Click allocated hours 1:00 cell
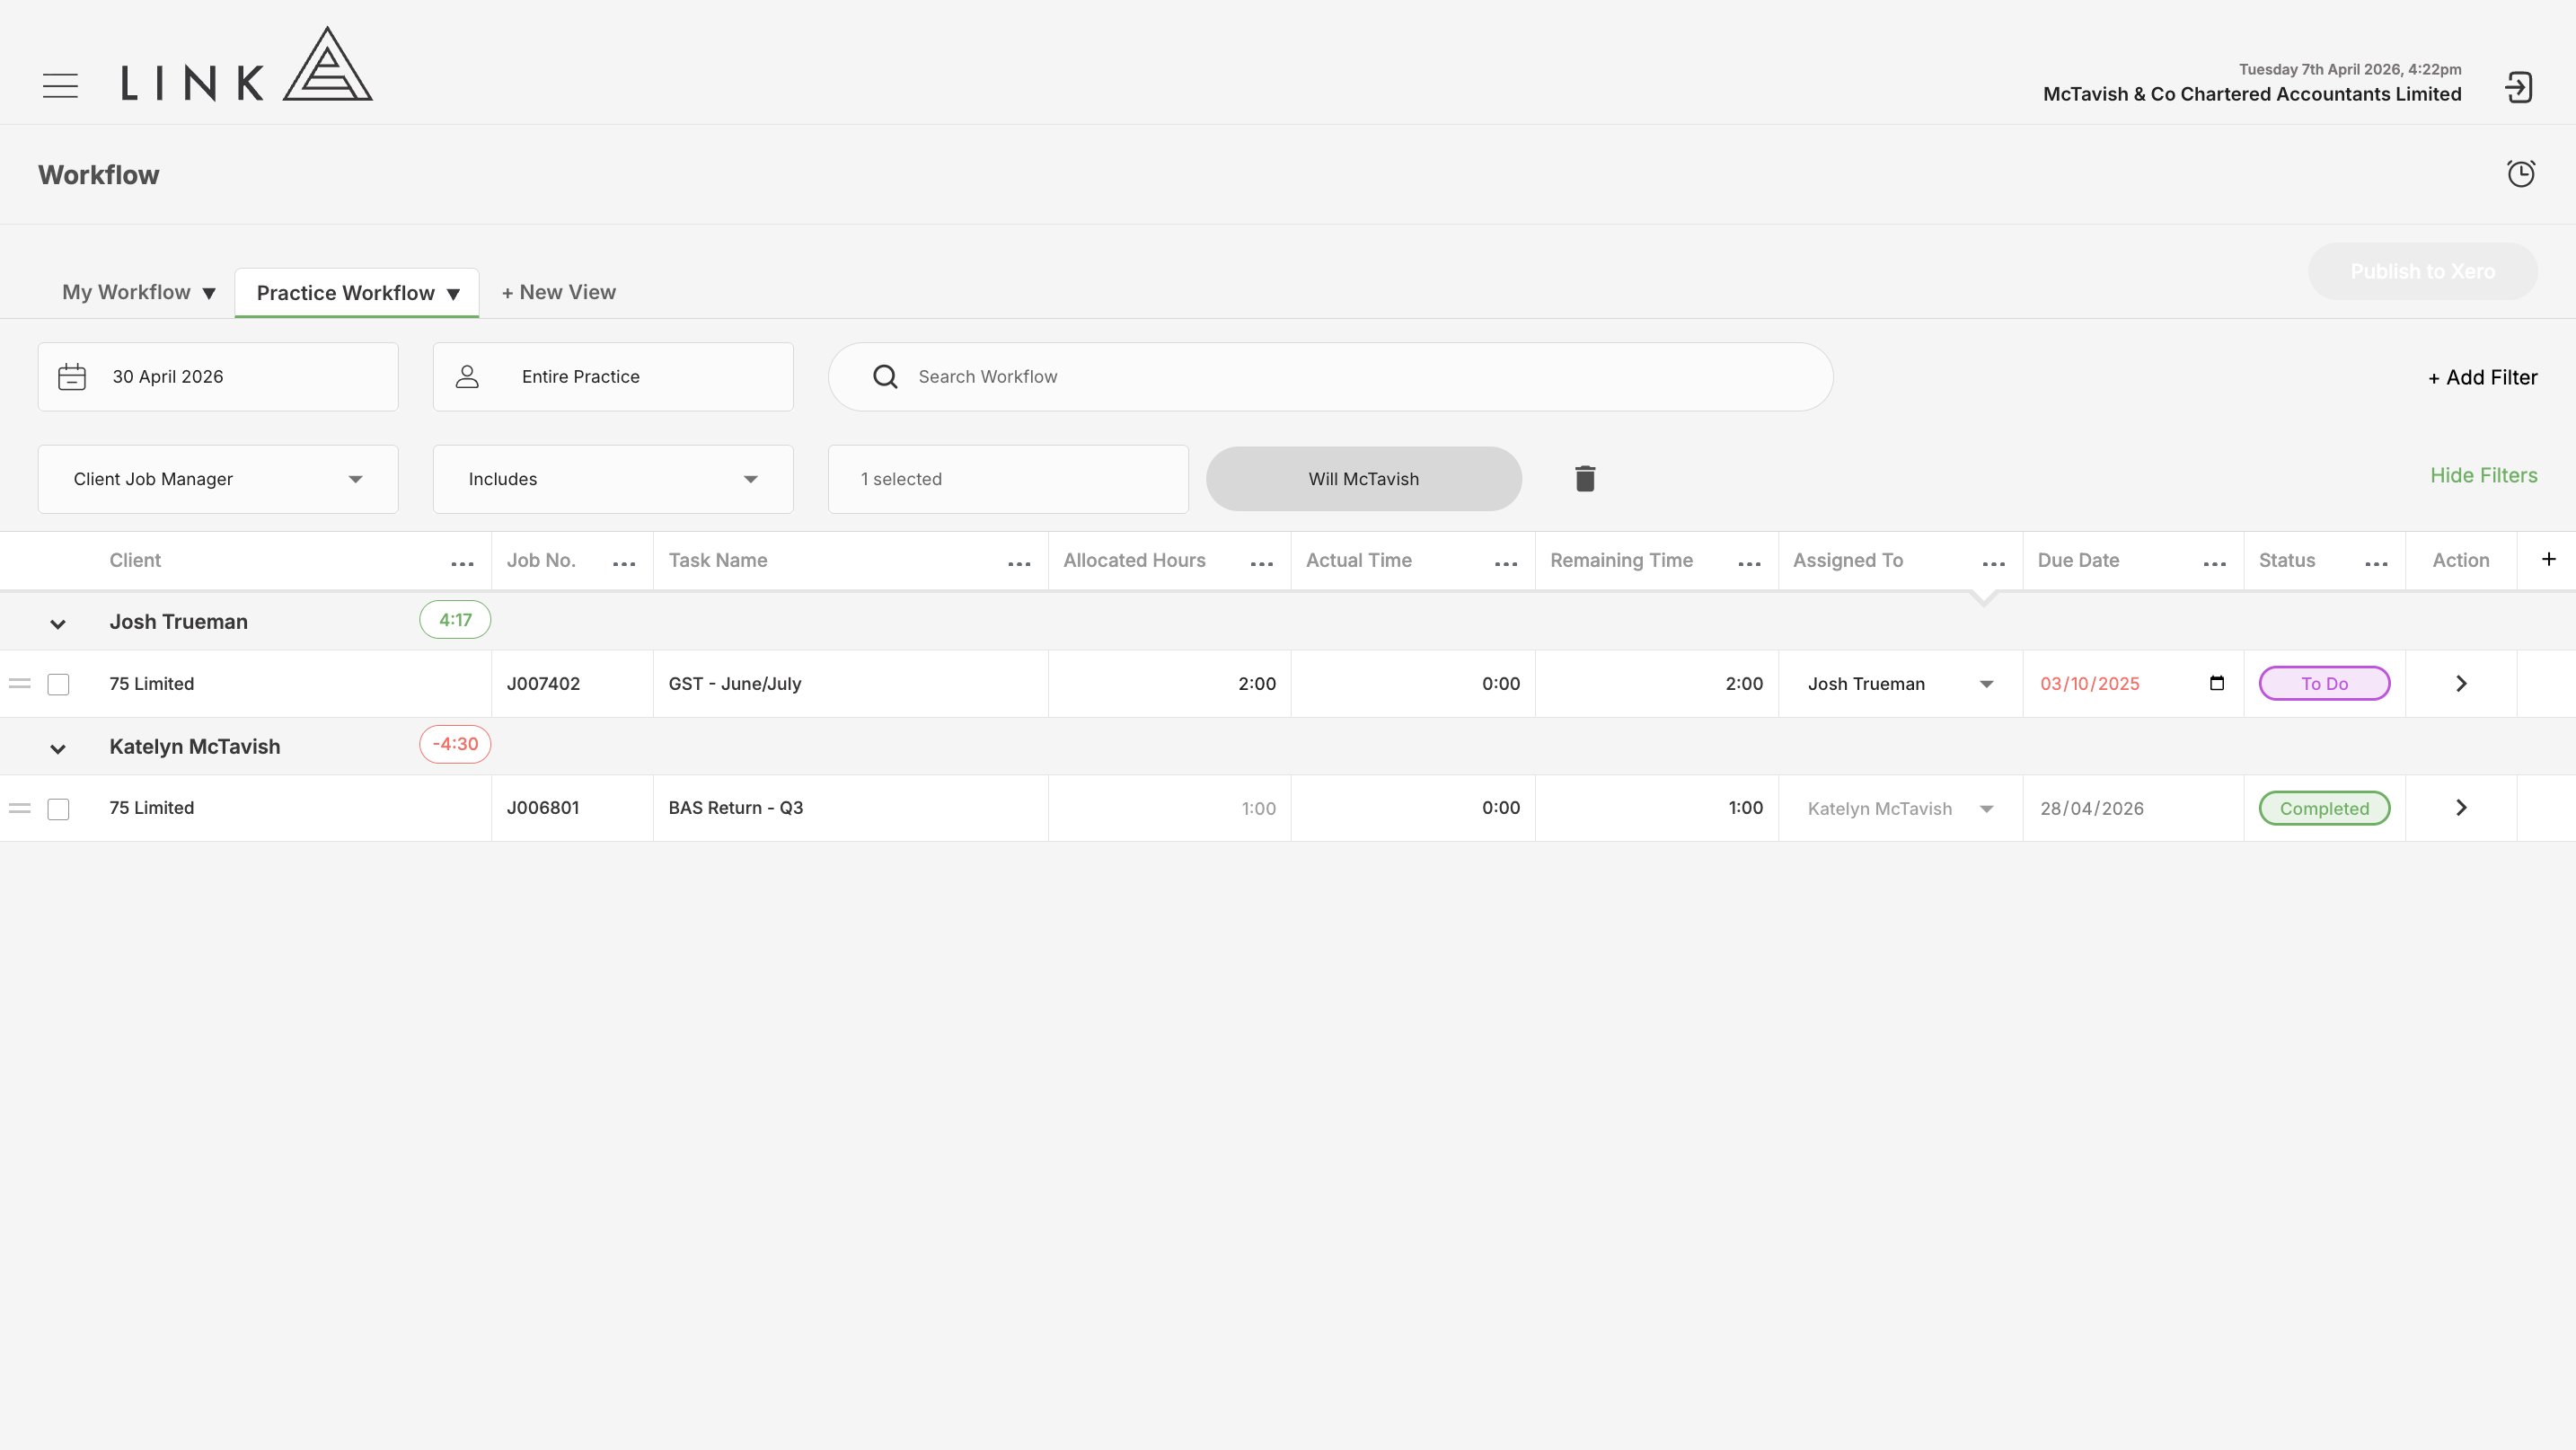 (1169, 809)
